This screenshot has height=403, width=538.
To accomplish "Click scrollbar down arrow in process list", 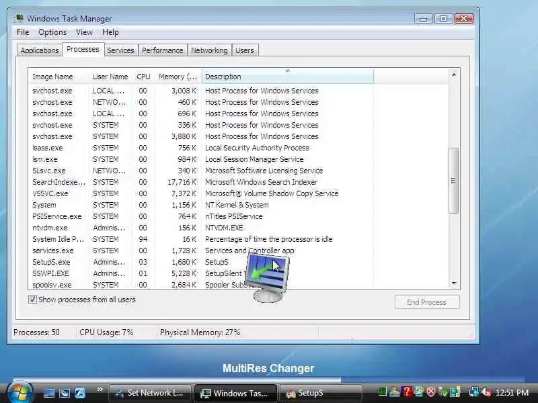I will point(454,283).
